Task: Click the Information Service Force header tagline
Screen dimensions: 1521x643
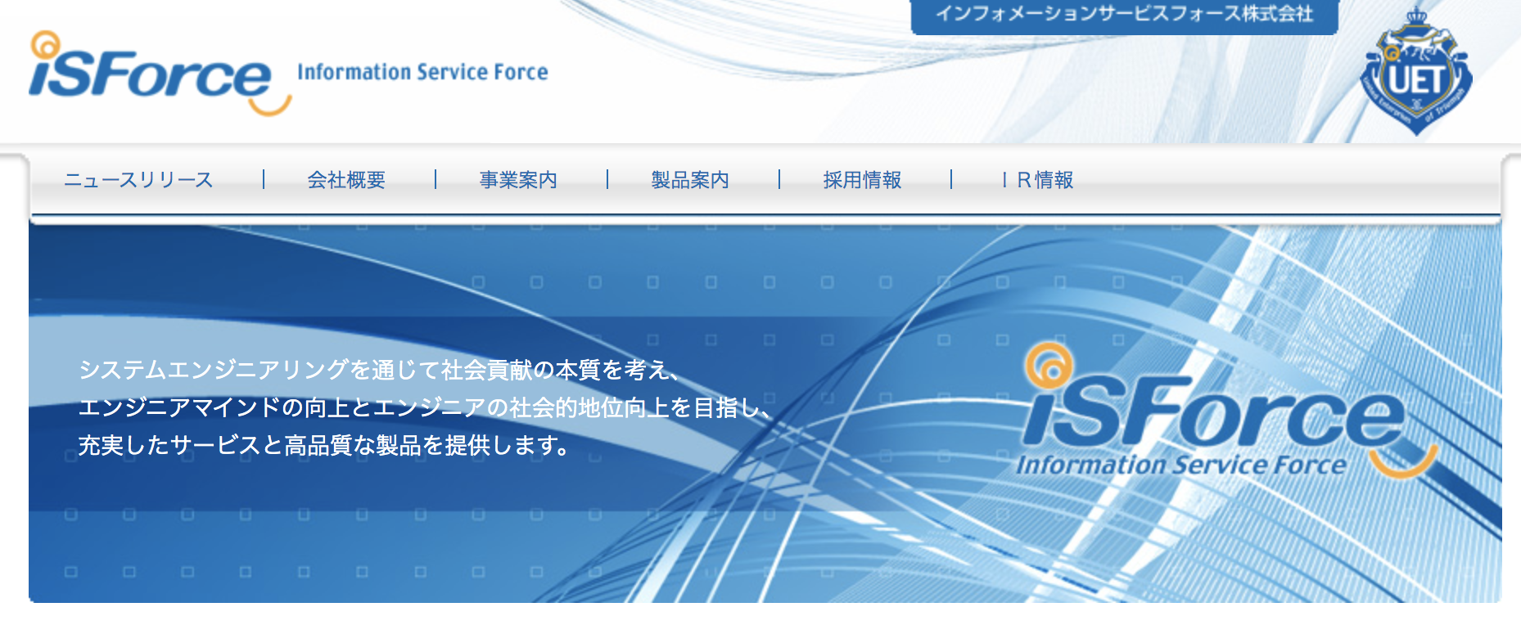Action: pyautogui.click(x=422, y=72)
